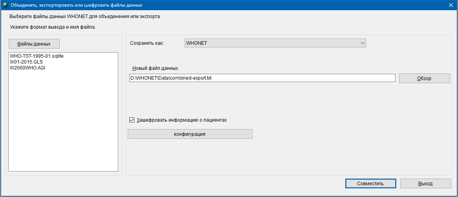Click the Сохранить как label
Image resolution: width=458 pixels, height=197 pixels.
147,43
